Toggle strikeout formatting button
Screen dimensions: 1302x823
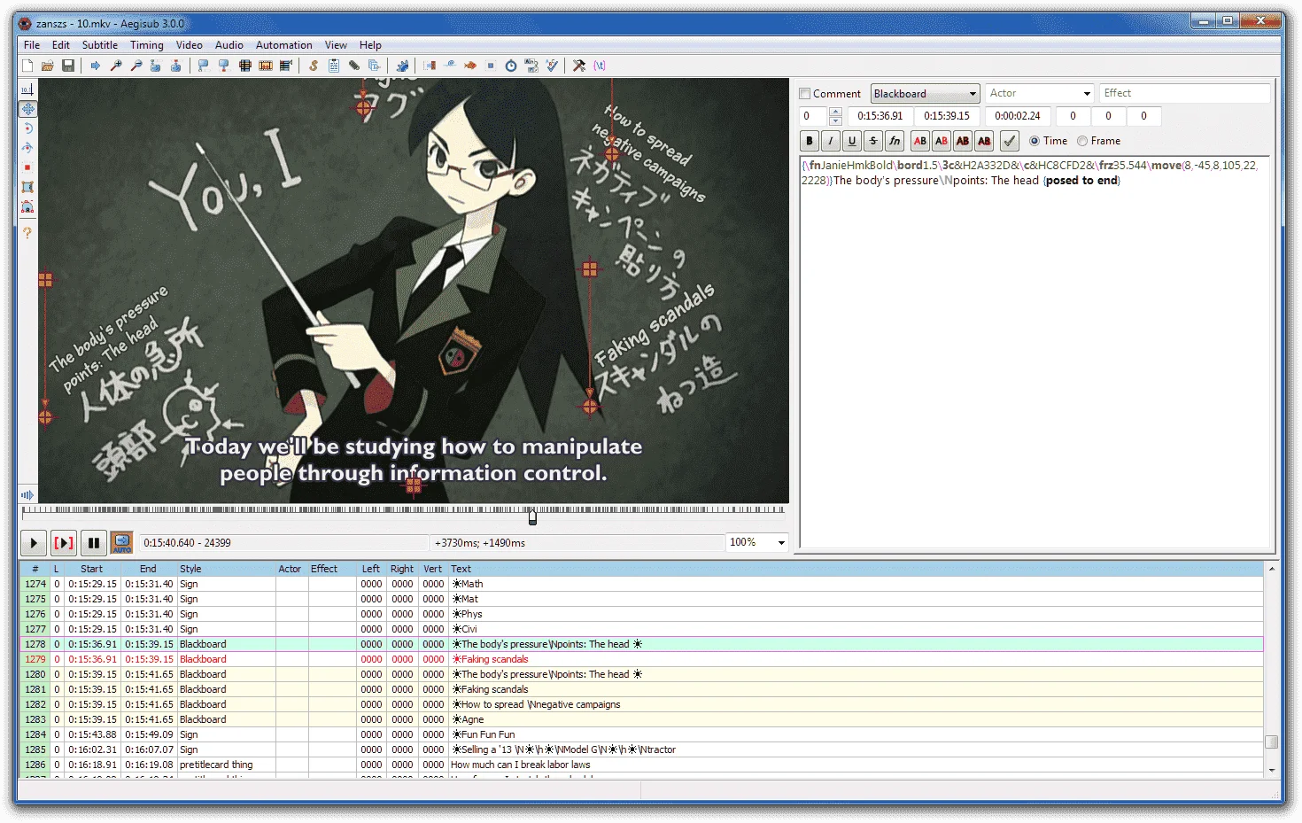[873, 141]
